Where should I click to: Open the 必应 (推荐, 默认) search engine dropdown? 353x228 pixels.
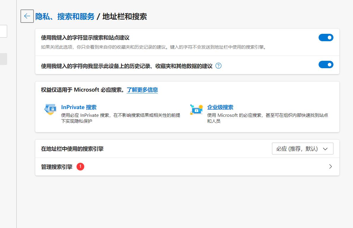303,149
